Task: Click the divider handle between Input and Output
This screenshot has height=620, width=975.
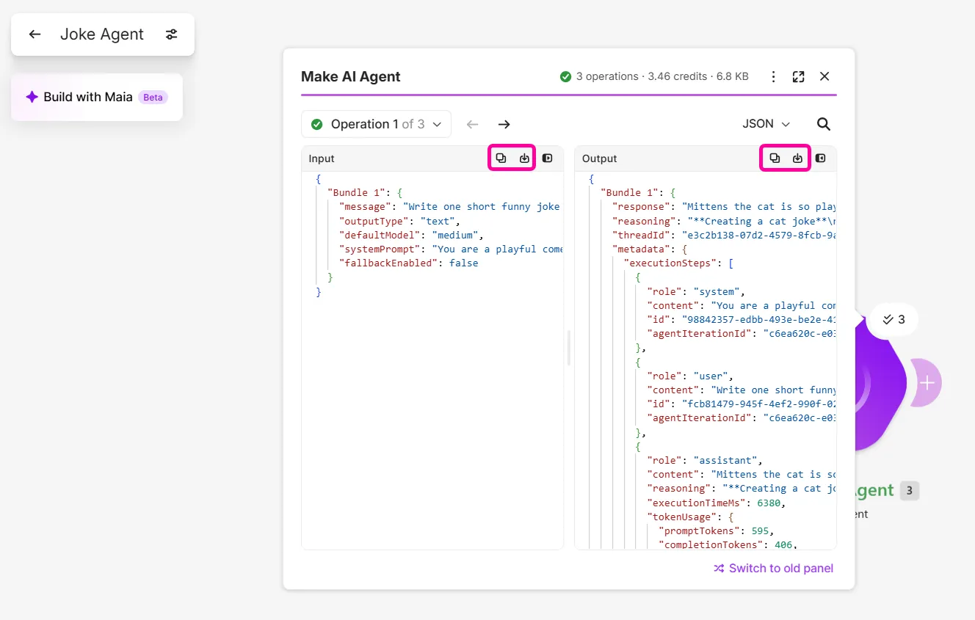Action: 569,348
